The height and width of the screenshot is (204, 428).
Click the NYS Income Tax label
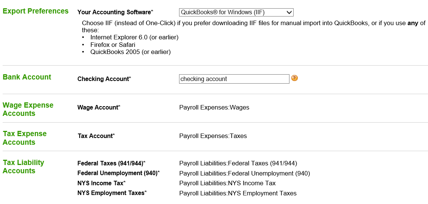(101, 183)
